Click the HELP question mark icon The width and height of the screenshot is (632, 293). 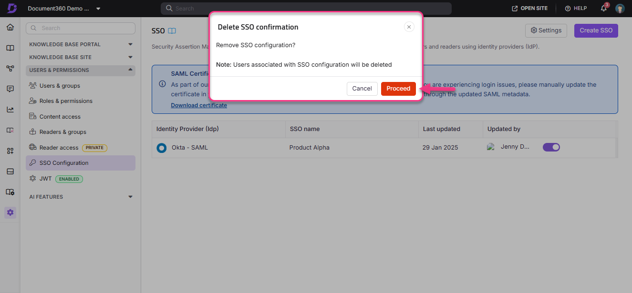pos(568,8)
